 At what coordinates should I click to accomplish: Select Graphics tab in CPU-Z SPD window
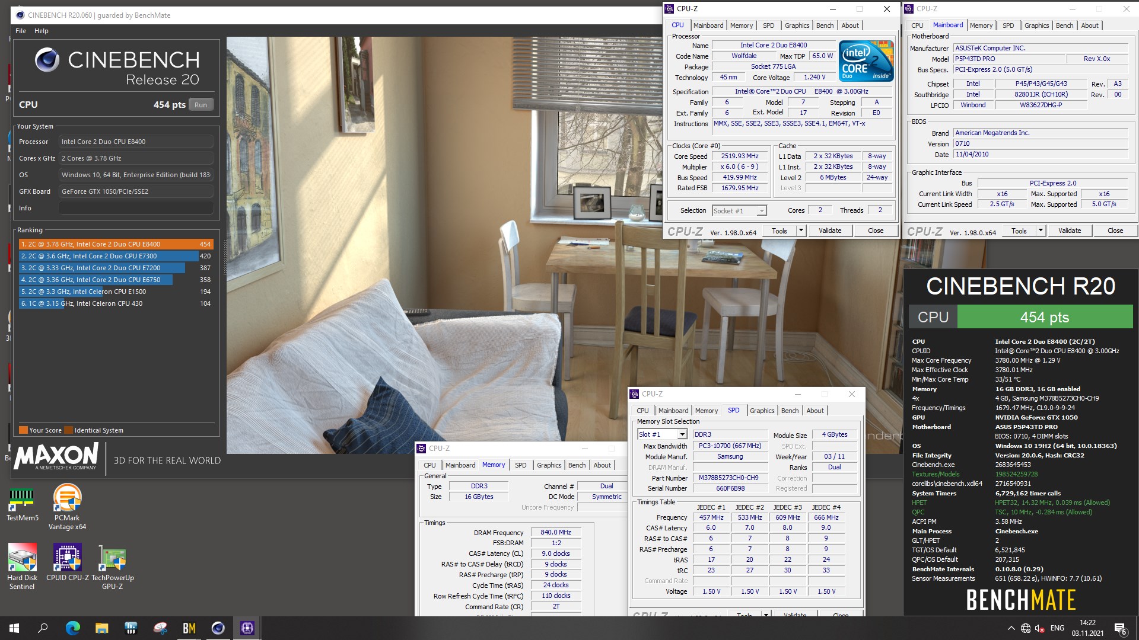pyautogui.click(x=762, y=411)
